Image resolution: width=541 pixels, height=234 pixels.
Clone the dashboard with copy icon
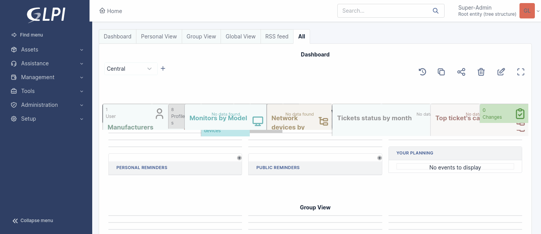tap(441, 72)
